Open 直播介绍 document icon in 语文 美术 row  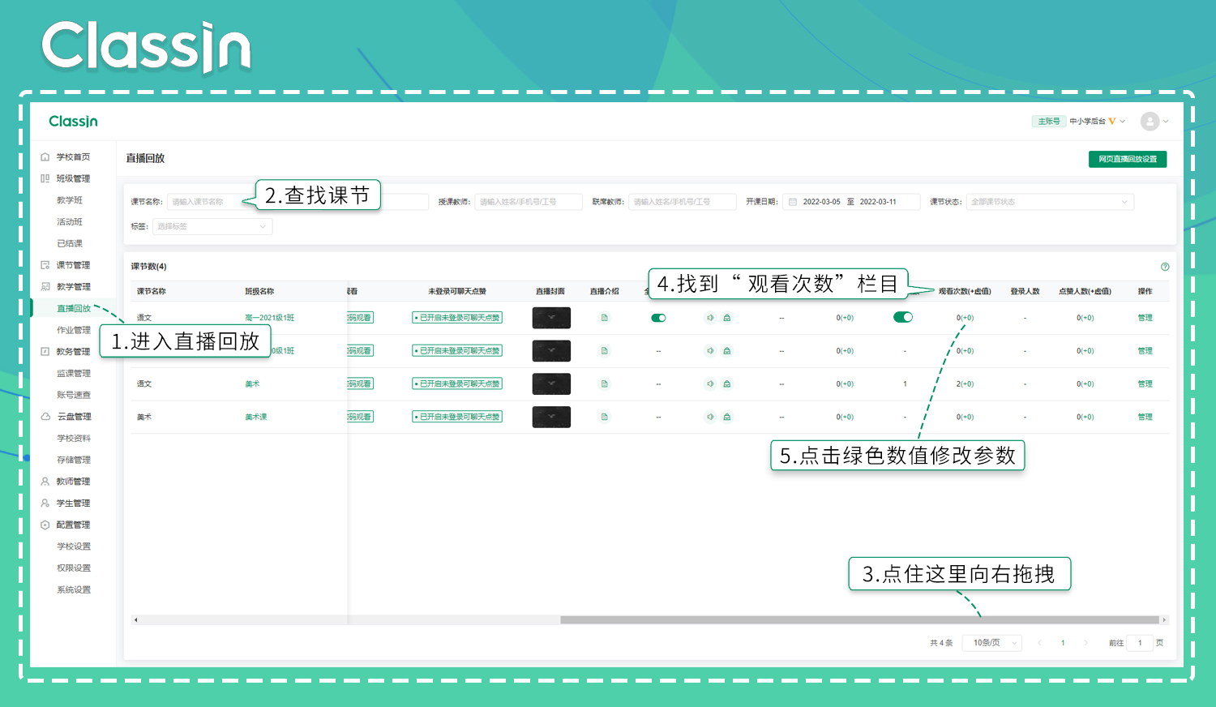pyautogui.click(x=604, y=383)
